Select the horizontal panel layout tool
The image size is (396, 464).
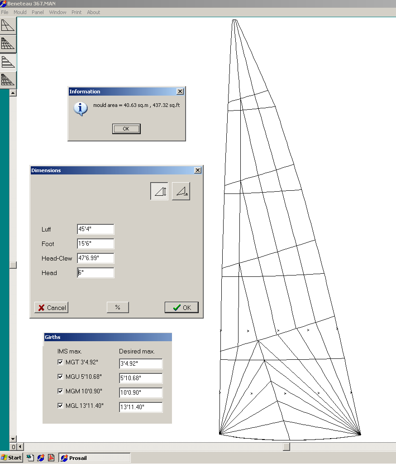coord(8,62)
